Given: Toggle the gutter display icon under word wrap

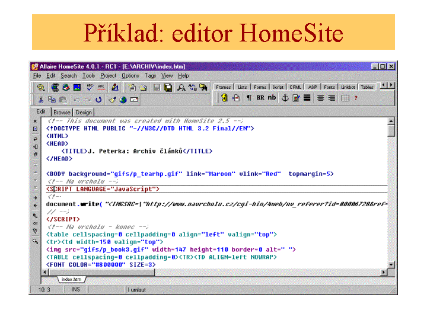Looking at the screenshot, I should (x=36, y=147).
